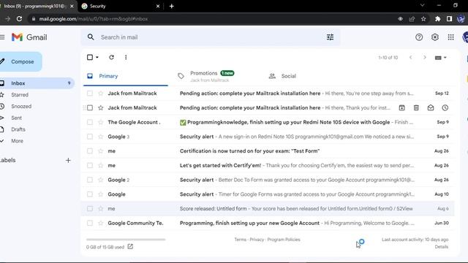Archive the hovered Mailtrack email

(x=401, y=107)
